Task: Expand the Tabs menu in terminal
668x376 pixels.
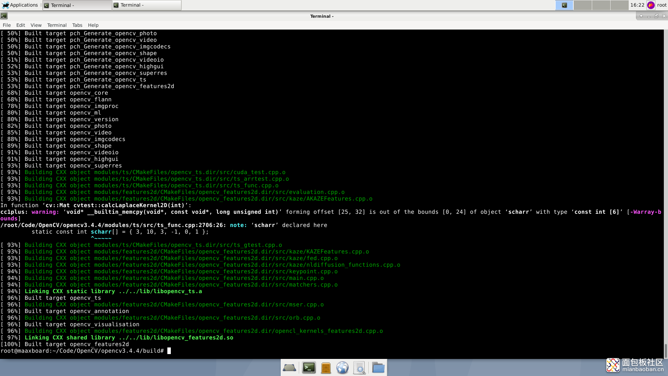Action: click(77, 25)
